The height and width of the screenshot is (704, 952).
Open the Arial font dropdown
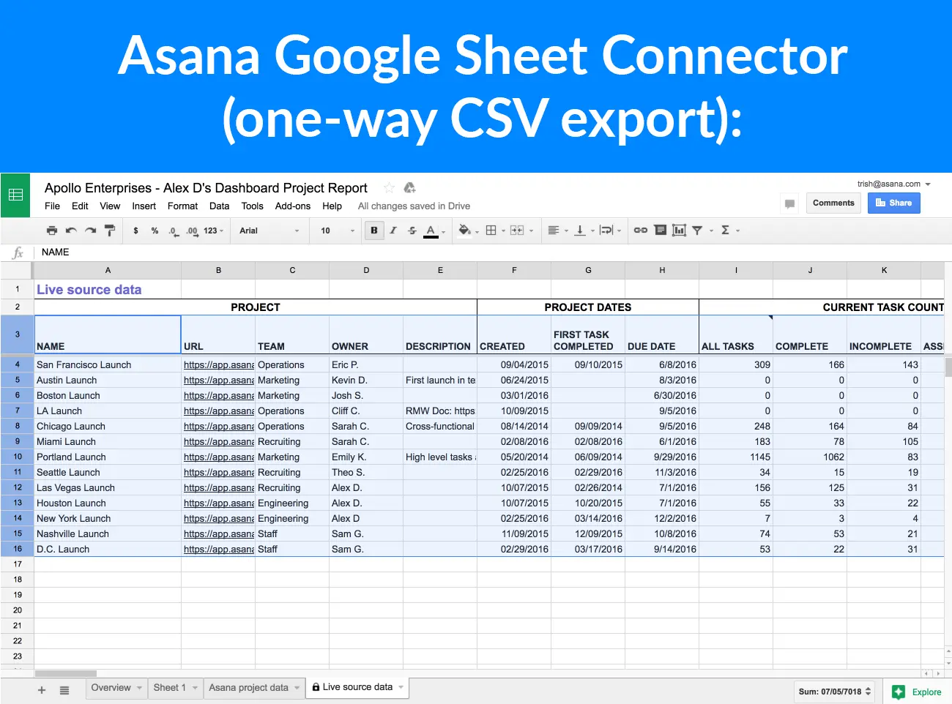point(269,231)
